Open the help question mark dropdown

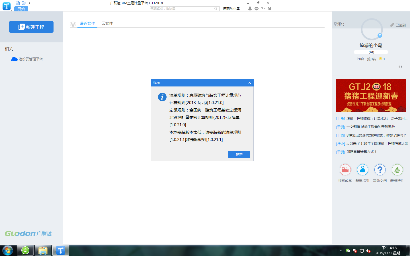263,9
